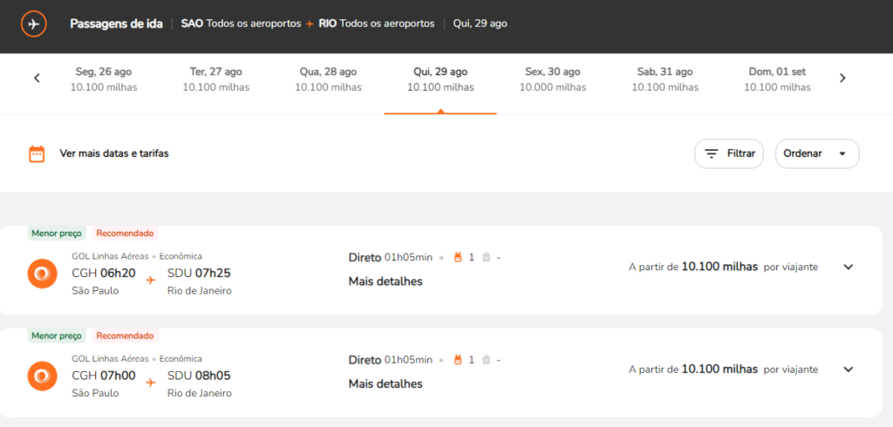Screen dimensions: 893x427
Task: Click Menor preço badge on 07h00 flight
Action: tap(57, 335)
